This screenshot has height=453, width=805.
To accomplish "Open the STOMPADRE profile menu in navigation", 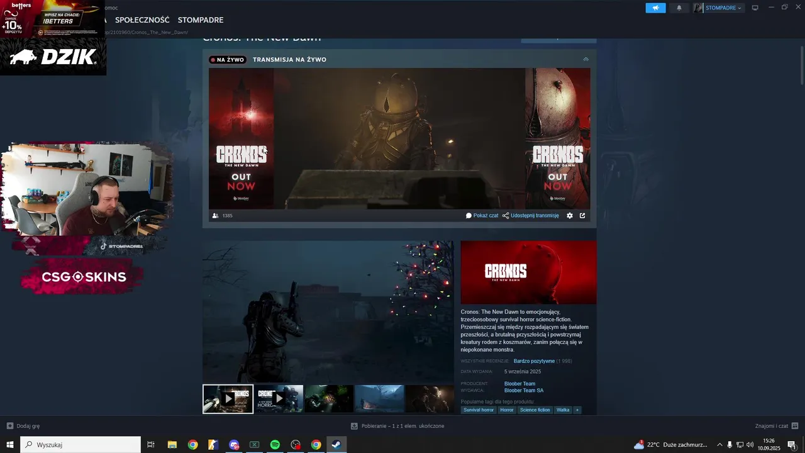I will click(201, 20).
